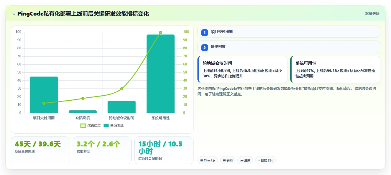The height and width of the screenshot is (175, 391).
Task: Click the 15小时 / 10.5小时 stat card
Action: [x=164, y=150]
